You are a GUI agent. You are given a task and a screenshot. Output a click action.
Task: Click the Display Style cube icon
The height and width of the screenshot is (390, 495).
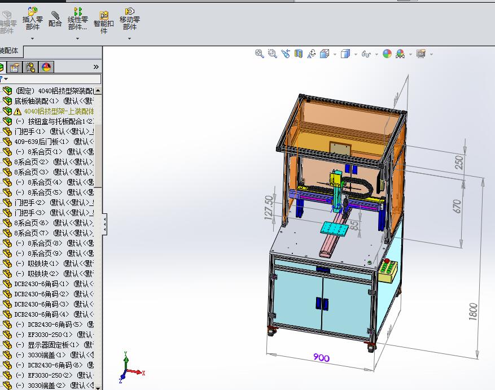coord(345,54)
